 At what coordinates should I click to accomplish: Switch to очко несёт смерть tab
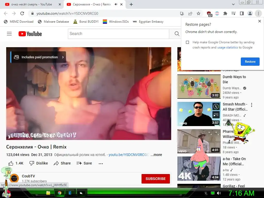coord(32,4)
